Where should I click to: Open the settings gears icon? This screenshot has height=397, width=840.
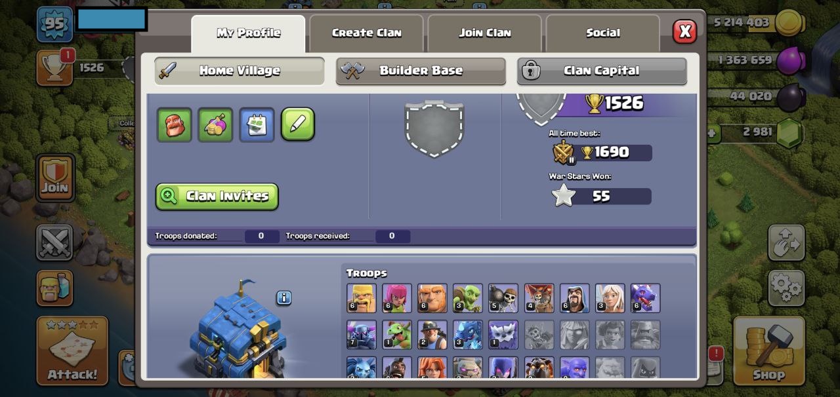[786, 288]
